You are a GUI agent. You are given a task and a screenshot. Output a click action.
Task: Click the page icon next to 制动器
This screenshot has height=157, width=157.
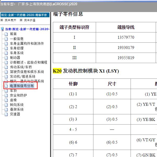click(6, 58)
